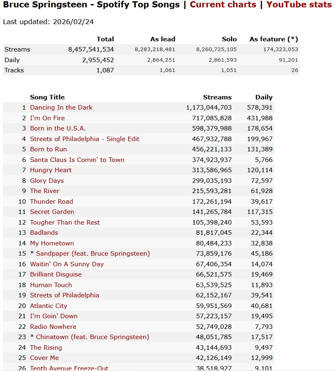335x371 pixels.
Task: Open The River song link
Action: pyautogui.click(x=45, y=191)
